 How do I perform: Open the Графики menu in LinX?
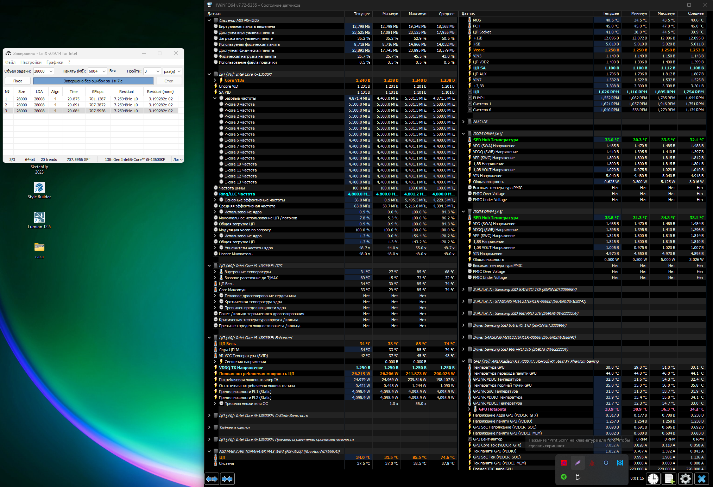point(55,62)
